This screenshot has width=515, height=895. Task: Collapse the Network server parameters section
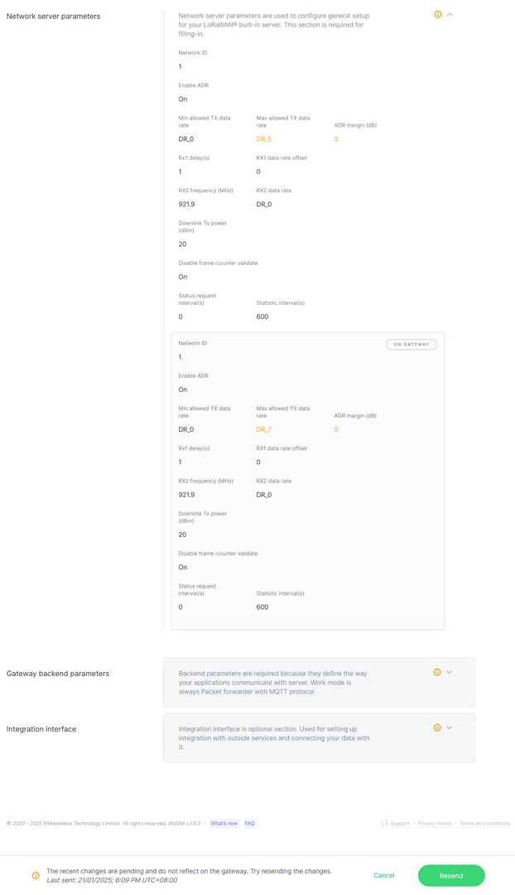coord(450,15)
